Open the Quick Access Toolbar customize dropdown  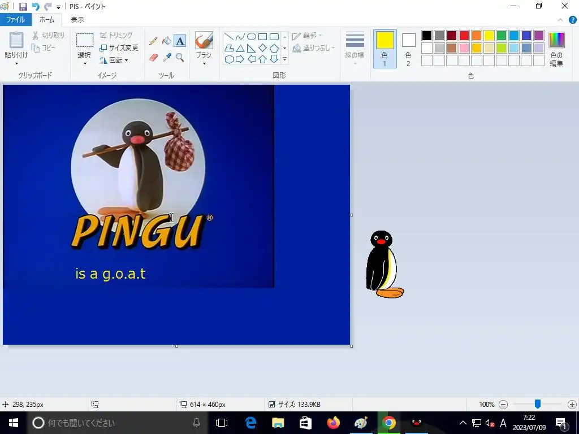[x=58, y=7]
